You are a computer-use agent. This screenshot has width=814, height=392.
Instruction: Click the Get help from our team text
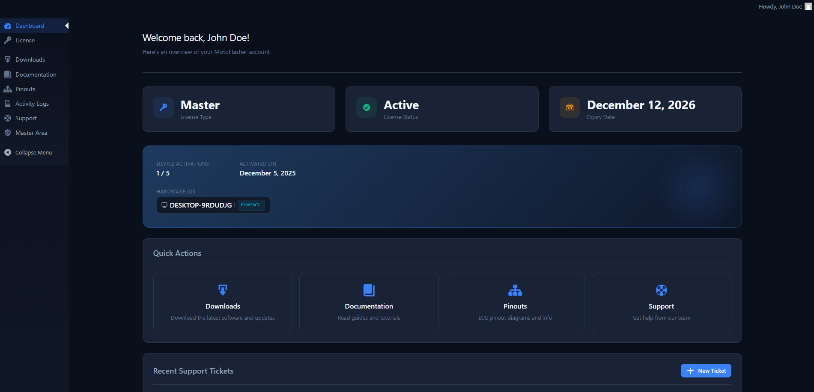tap(662, 318)
